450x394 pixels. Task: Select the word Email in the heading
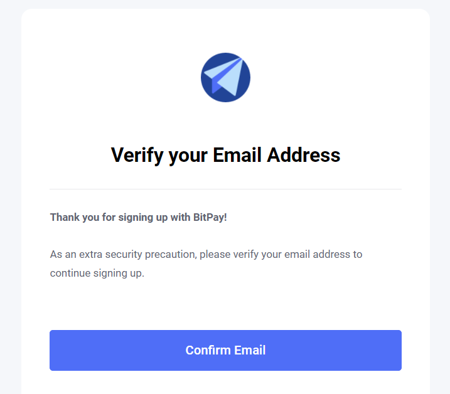tap(237, 155)
